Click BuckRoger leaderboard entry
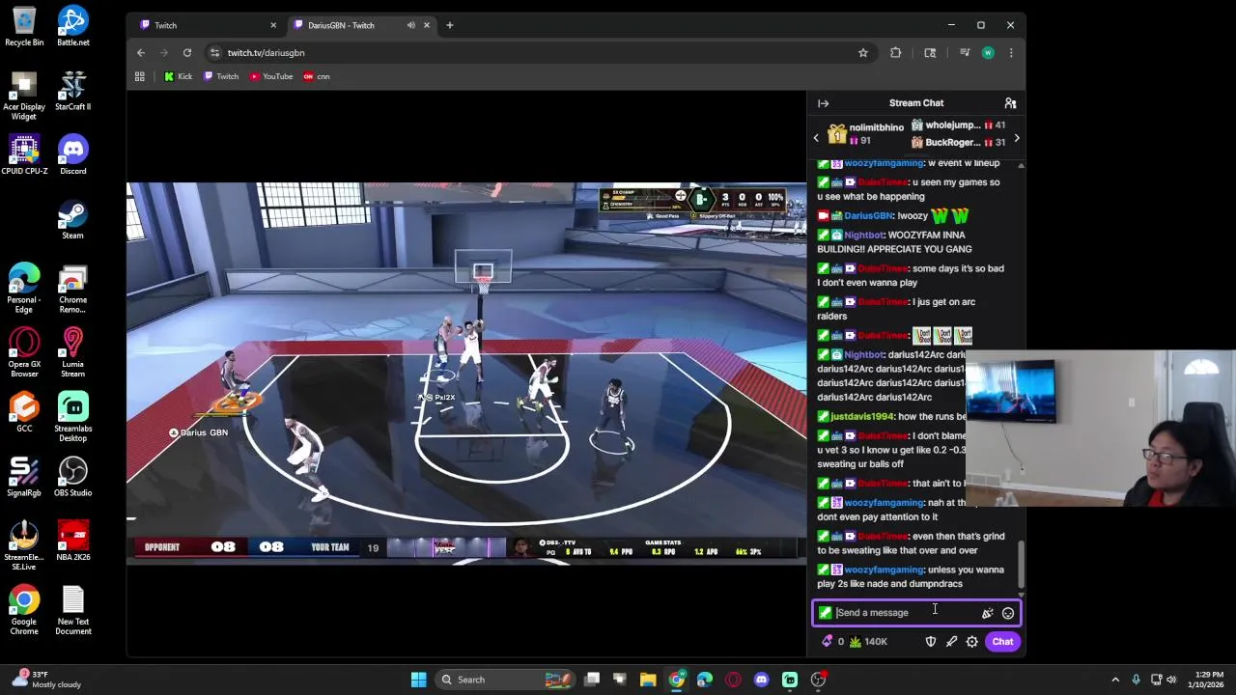The width and height of the screenshot is (1236, 695). [952, 143]
